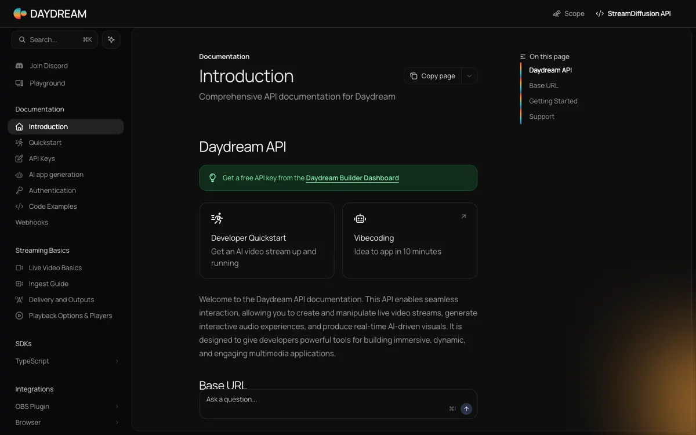Focus the Search field in sidebar
The width and height of the screenshot is (696, 435).
[x=55, y=39]
